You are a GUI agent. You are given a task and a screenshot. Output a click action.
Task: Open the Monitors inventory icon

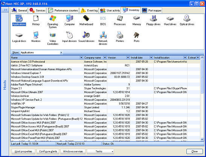point(36,37)
